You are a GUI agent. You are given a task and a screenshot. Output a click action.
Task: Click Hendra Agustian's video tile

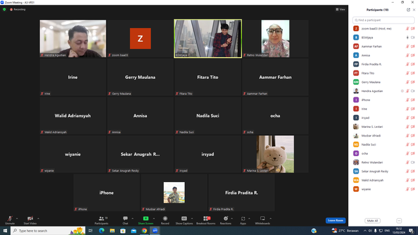(72, 39)
